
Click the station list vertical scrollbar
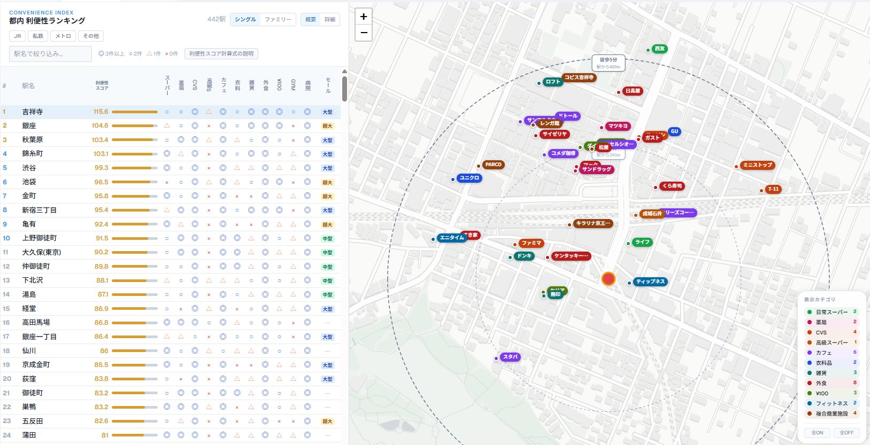[344, 89]
